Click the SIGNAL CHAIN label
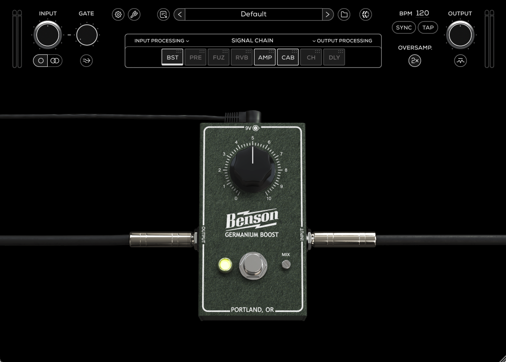The image size is (506, 362). click(x=252, y=40)
